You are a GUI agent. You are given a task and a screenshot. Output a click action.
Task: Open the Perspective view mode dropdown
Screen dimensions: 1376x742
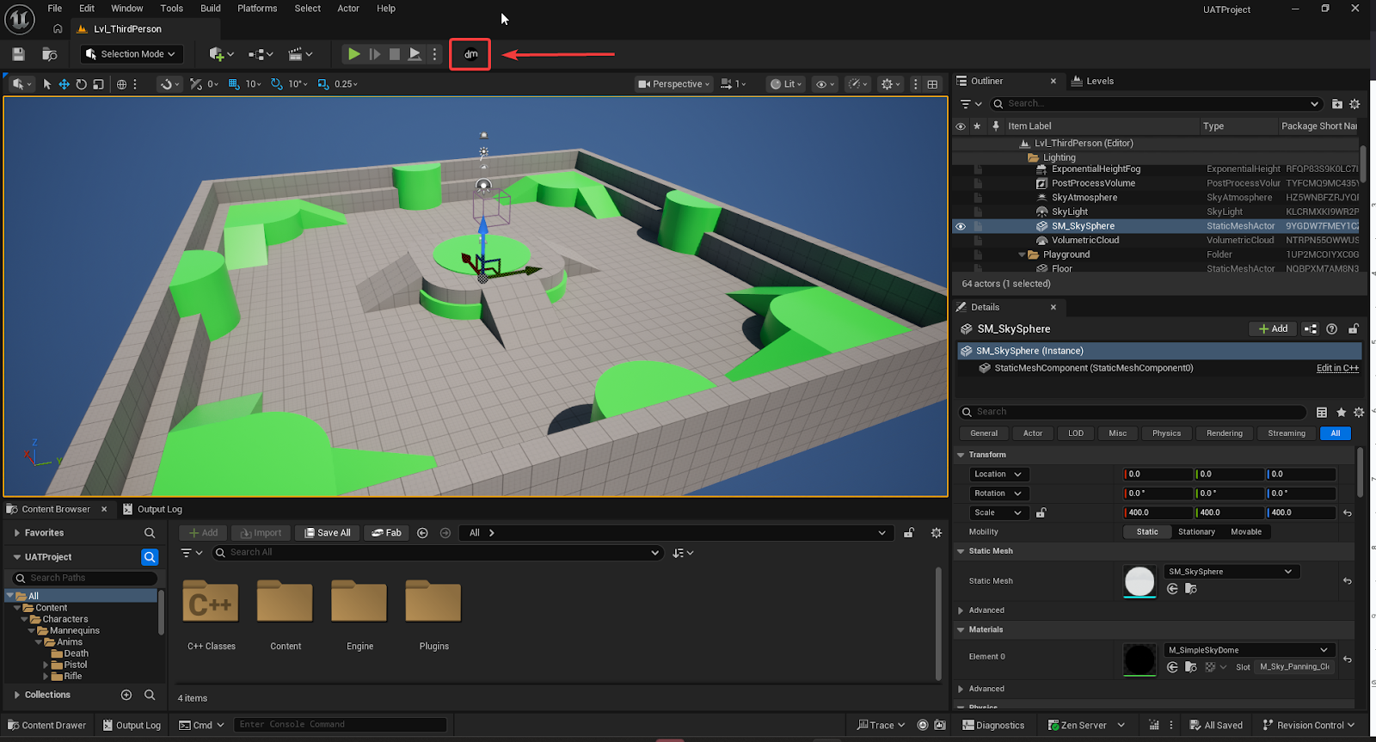point(673,84)
